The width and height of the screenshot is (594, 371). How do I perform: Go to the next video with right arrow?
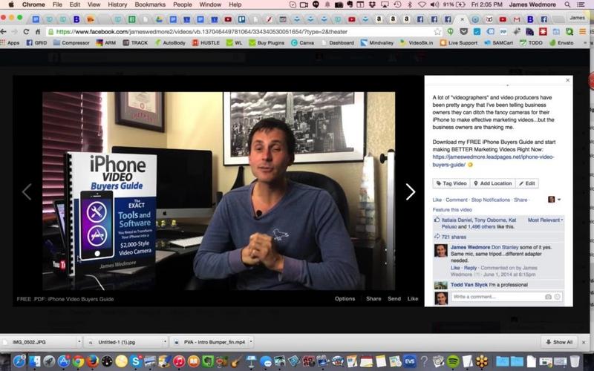411,192
